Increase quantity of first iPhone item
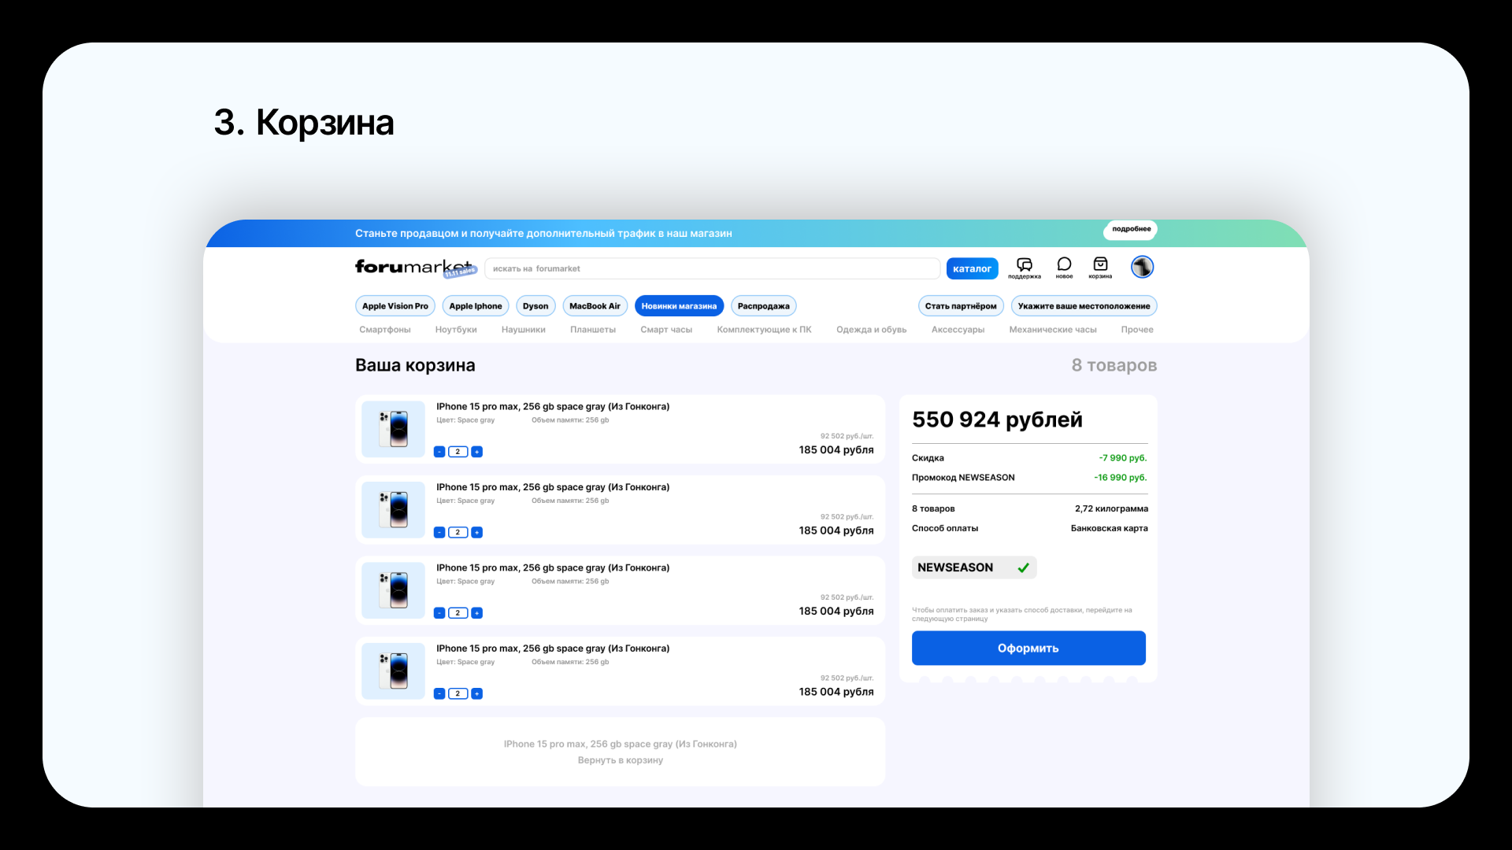 pyautogui.click(x=476, y=452)
